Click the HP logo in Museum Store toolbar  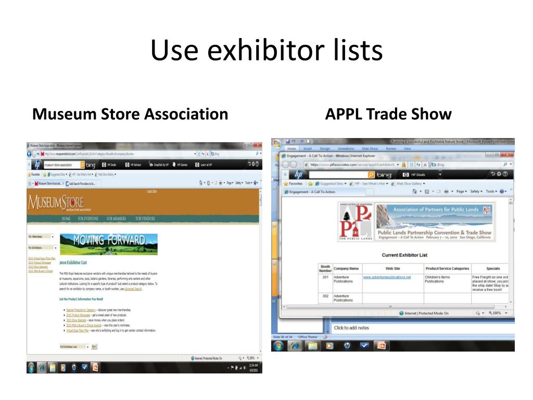37,165
